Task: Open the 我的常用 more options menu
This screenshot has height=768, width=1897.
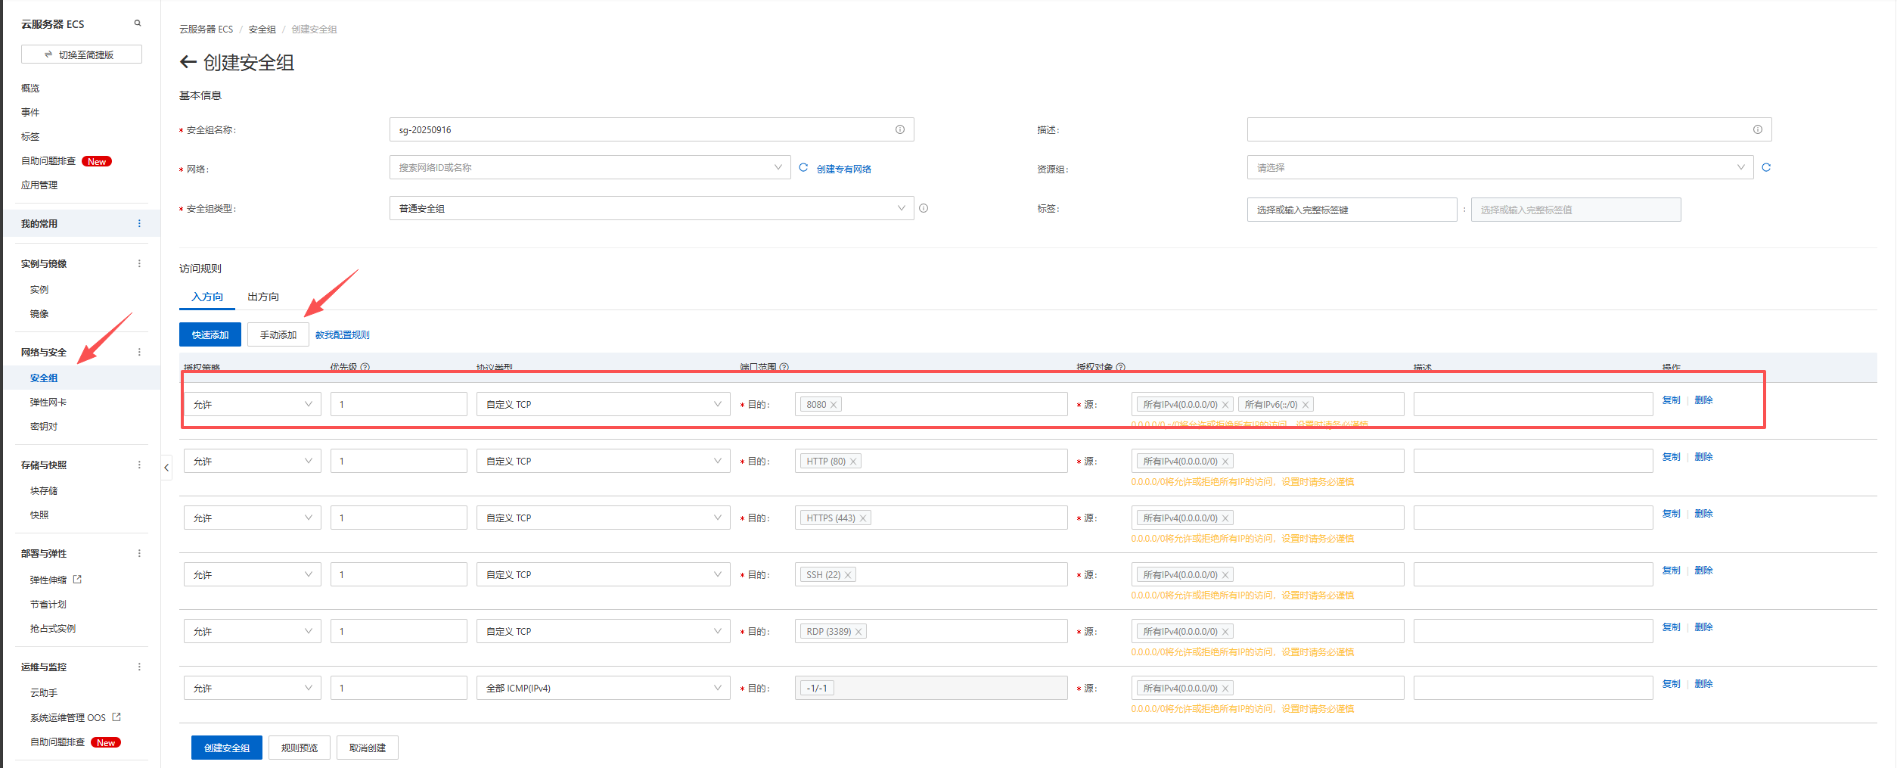Action: tap(139, 223)
